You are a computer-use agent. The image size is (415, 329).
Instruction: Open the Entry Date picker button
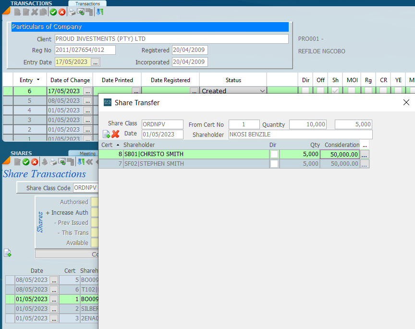click(x=95, y=62)
